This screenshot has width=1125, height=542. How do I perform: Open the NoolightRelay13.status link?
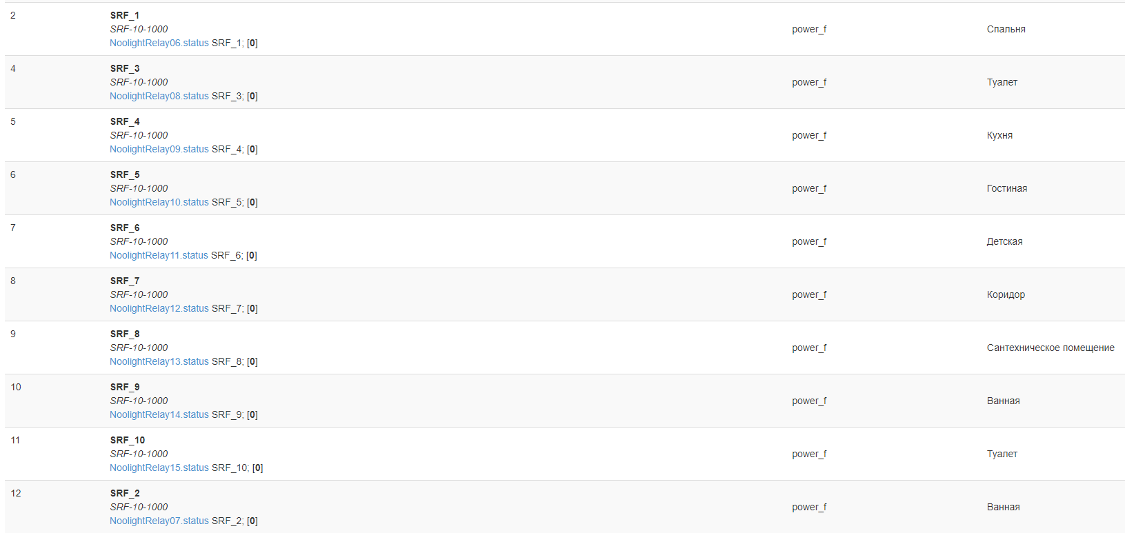pyautogui.click(x=159, y=361)
